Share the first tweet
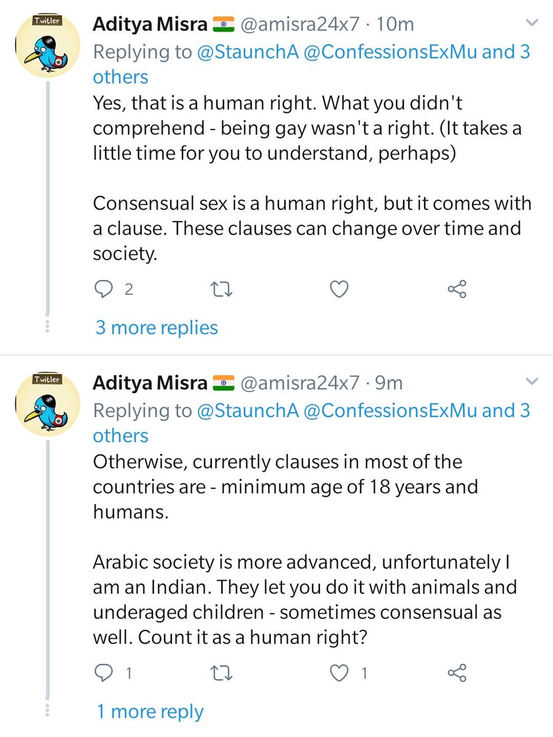Screen dimensions: 553x737 pyautogui.click(x=457, y=289)
